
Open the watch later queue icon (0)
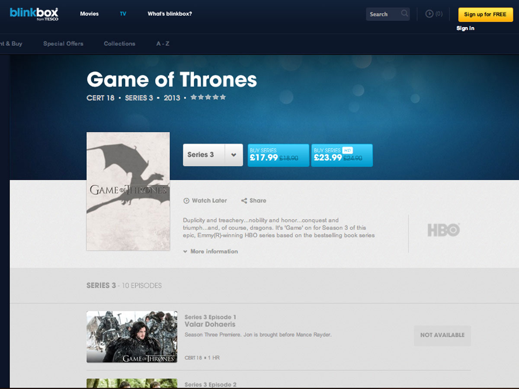(x=434, y=14)
